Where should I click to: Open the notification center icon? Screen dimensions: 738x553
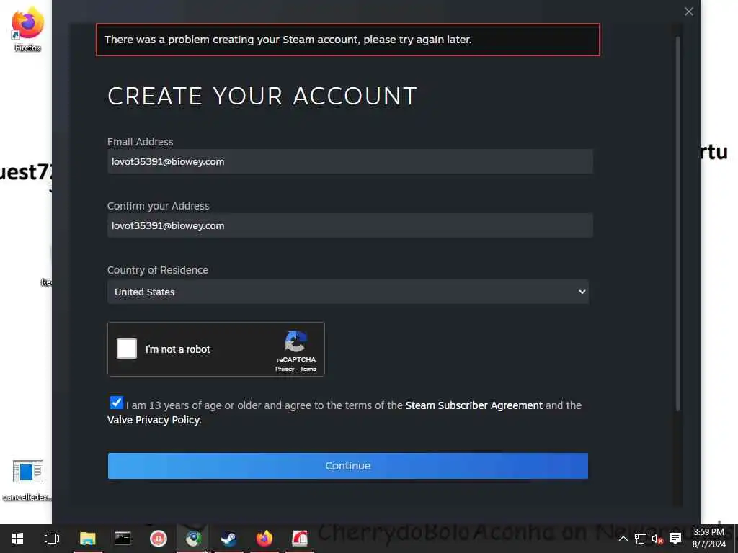pyautogui.click(x=675, y=539)
